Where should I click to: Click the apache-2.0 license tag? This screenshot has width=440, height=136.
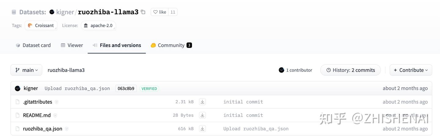98,25
